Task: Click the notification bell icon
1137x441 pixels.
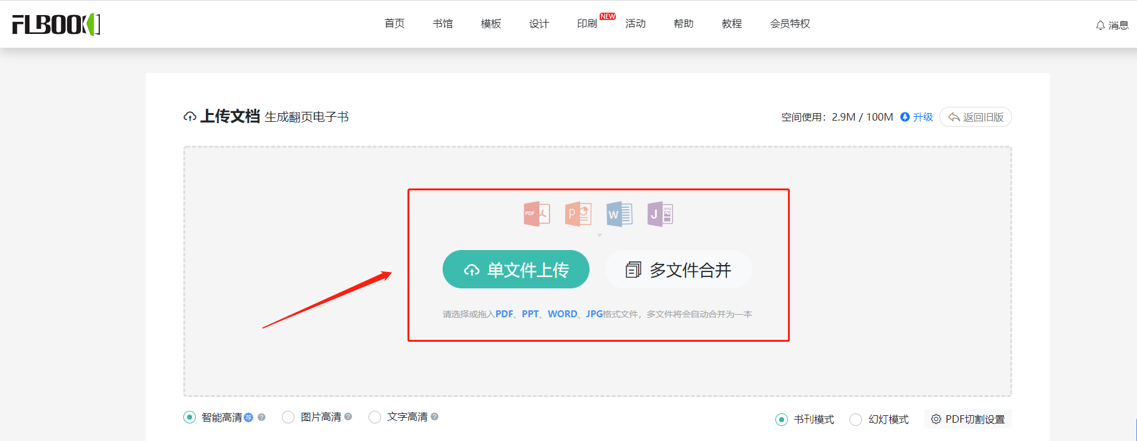Action: [x=1100, y=25]
